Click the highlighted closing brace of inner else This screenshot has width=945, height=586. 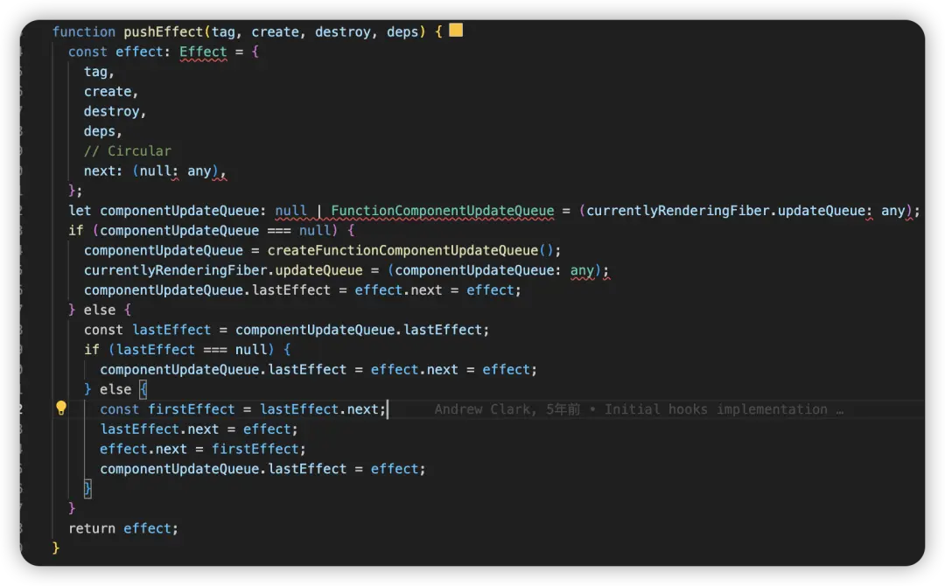(87, 489)
